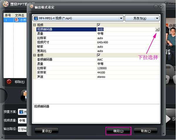This screenshot has height=140, width=176.
Task: Open the MP4-MPEG-4 format dropdown
Action: click(x=121, y=18)
